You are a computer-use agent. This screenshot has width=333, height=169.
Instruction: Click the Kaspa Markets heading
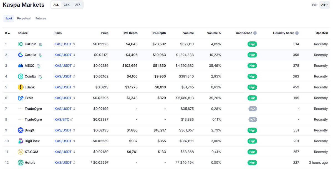point(24,5)
